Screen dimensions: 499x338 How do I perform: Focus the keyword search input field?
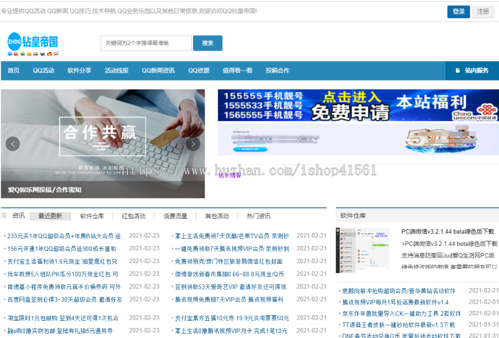[x=146, y=43]
